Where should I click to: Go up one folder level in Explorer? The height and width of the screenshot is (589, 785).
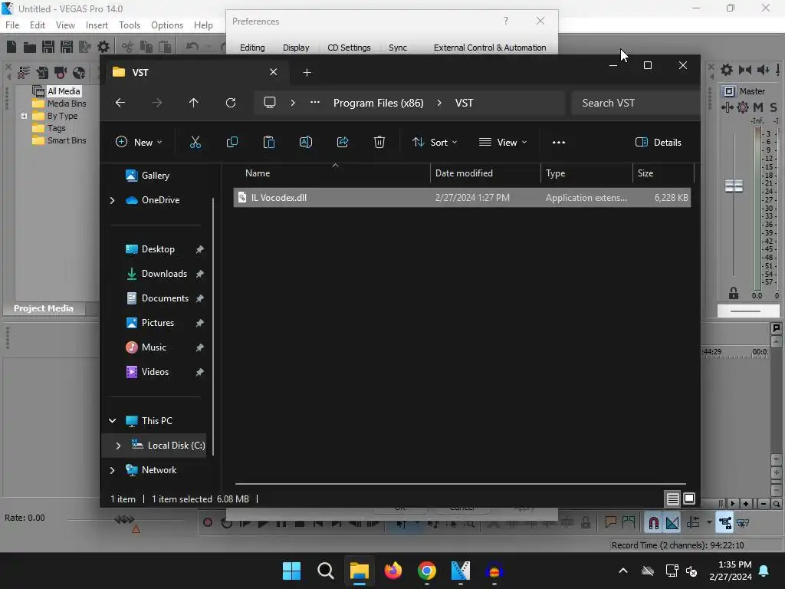tap(194, 103)
